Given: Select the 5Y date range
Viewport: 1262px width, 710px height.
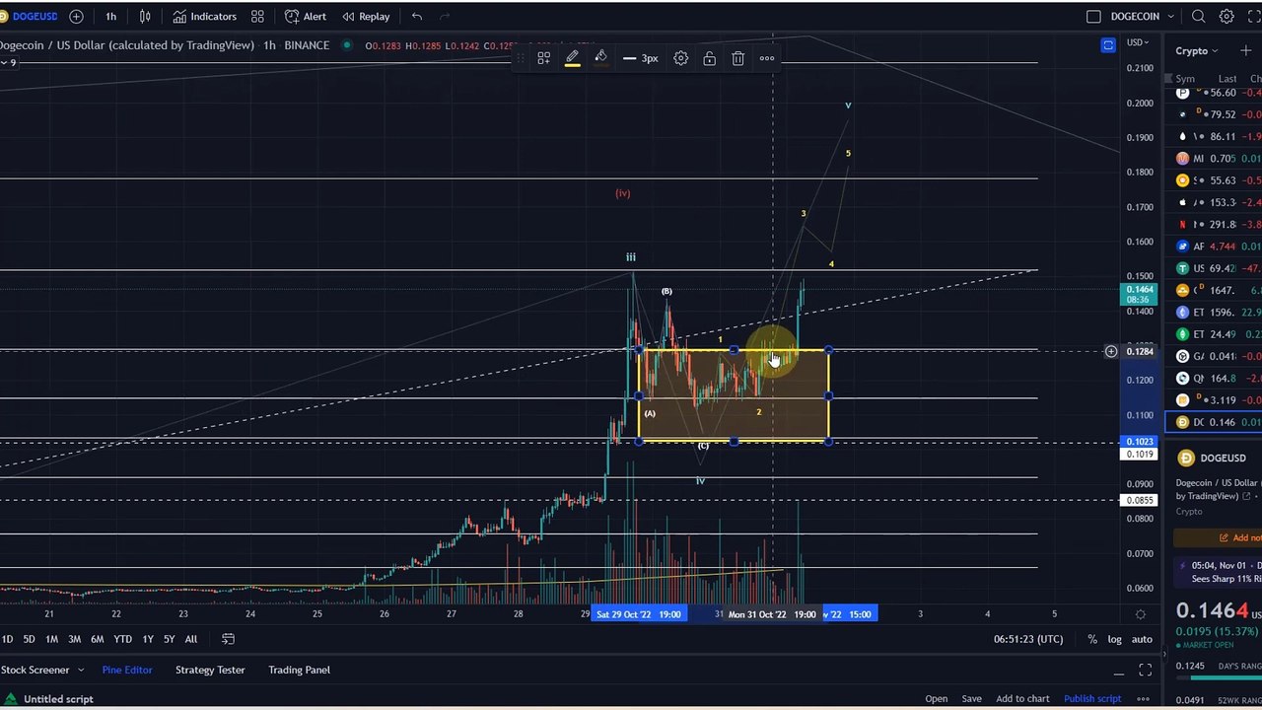Looking at the screenshot, I should coord(169,639).
